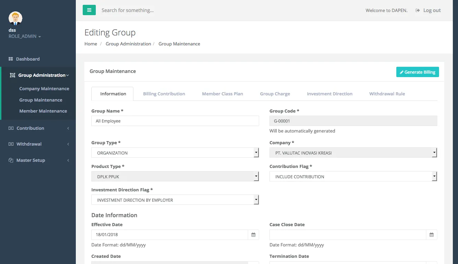Expand the Contribution sidebar menu
The height and width of the screenshot is (264, 458).
point(38,128)
